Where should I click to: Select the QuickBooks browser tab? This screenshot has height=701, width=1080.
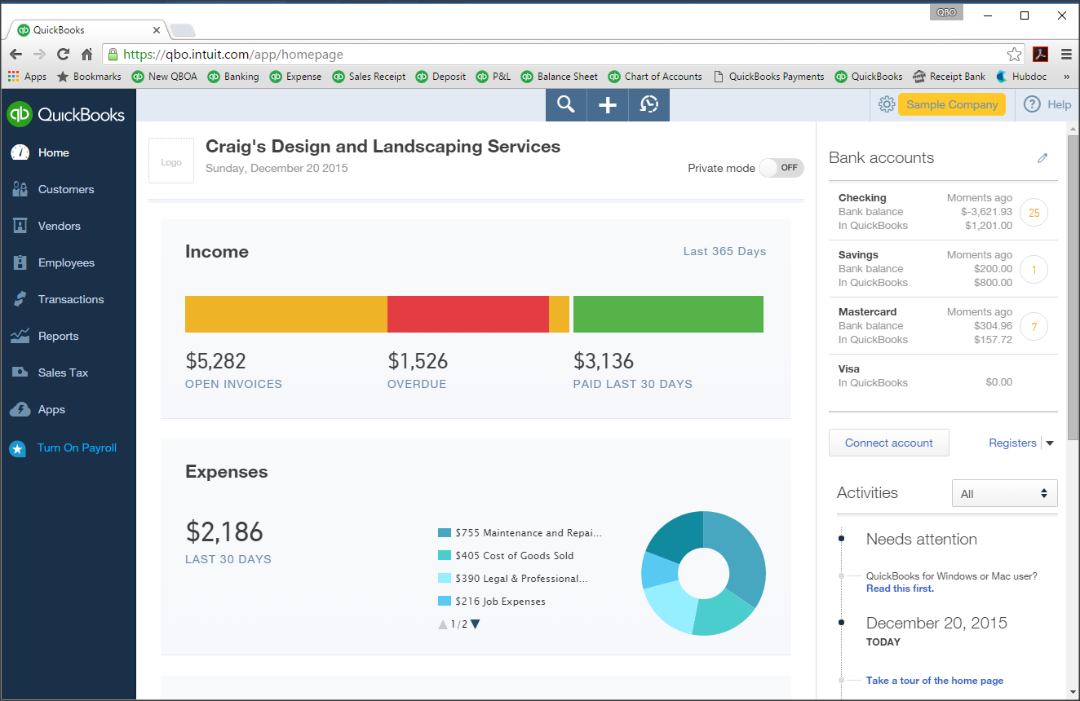pyautogui.click(x=86, y=30)
